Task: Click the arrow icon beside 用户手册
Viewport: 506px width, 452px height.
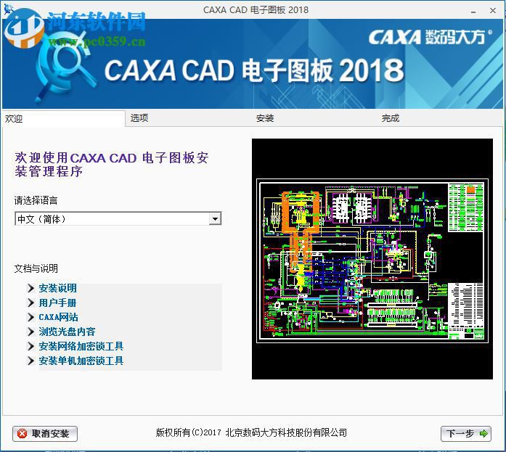Action: (x=31, y=303)
